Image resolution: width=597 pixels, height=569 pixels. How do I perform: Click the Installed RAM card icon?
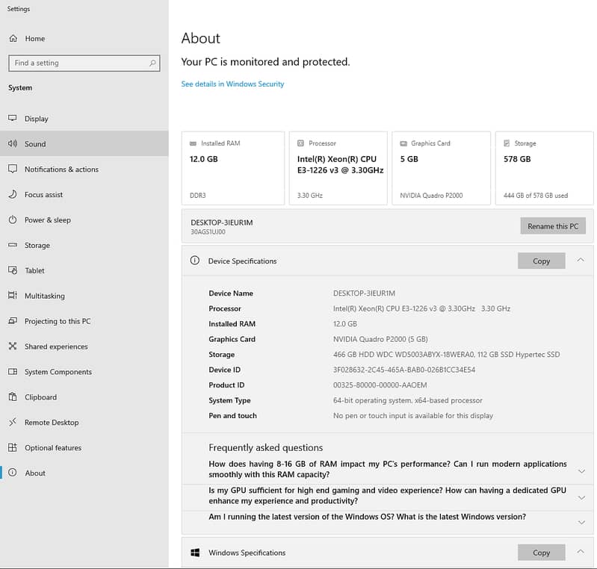coord(193,143)
